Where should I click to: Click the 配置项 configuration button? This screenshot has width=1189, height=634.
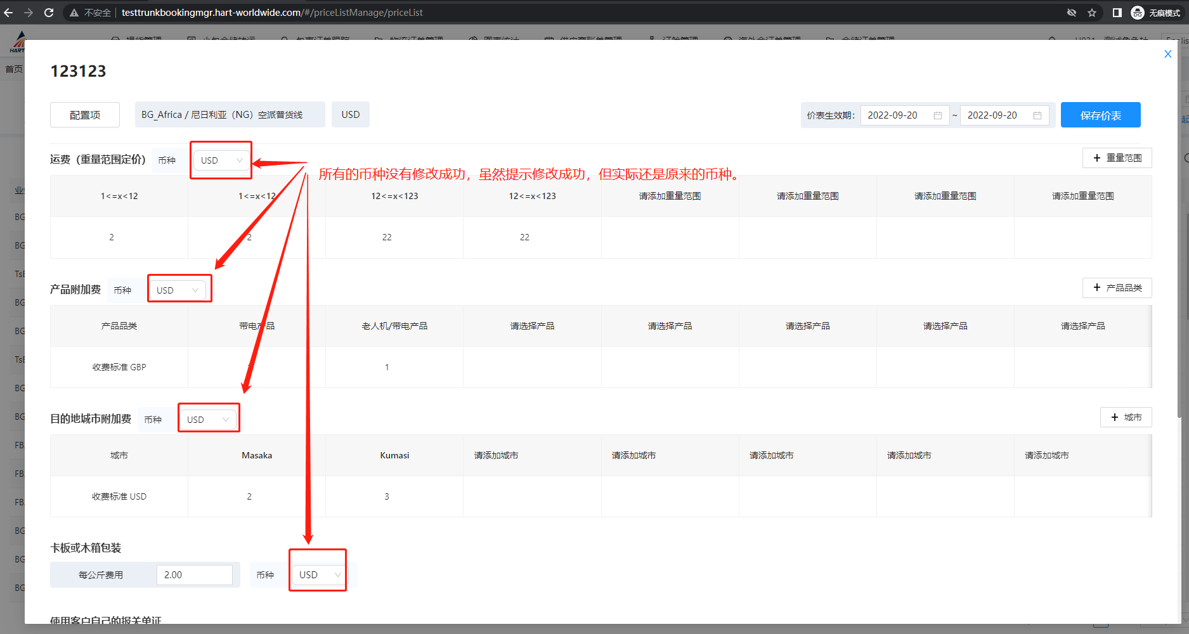[85, 115]
